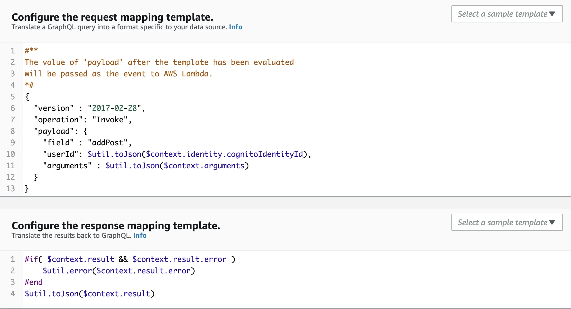
Task: Click the "arguments" $util.toJson line
Action: tap(145, 166)
